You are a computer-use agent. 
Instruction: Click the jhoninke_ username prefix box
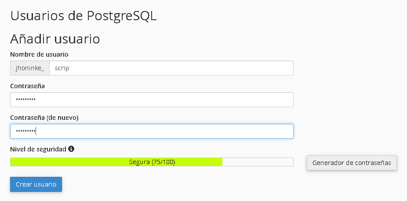coord(30,68)
